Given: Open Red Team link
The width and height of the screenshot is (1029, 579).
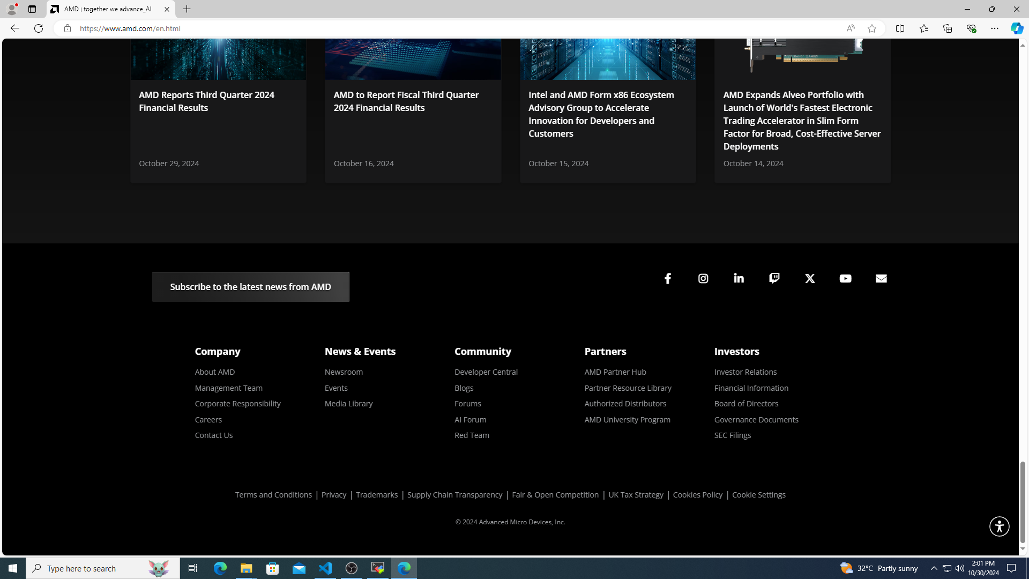Looking at the screenshot, I should [472, 435].
